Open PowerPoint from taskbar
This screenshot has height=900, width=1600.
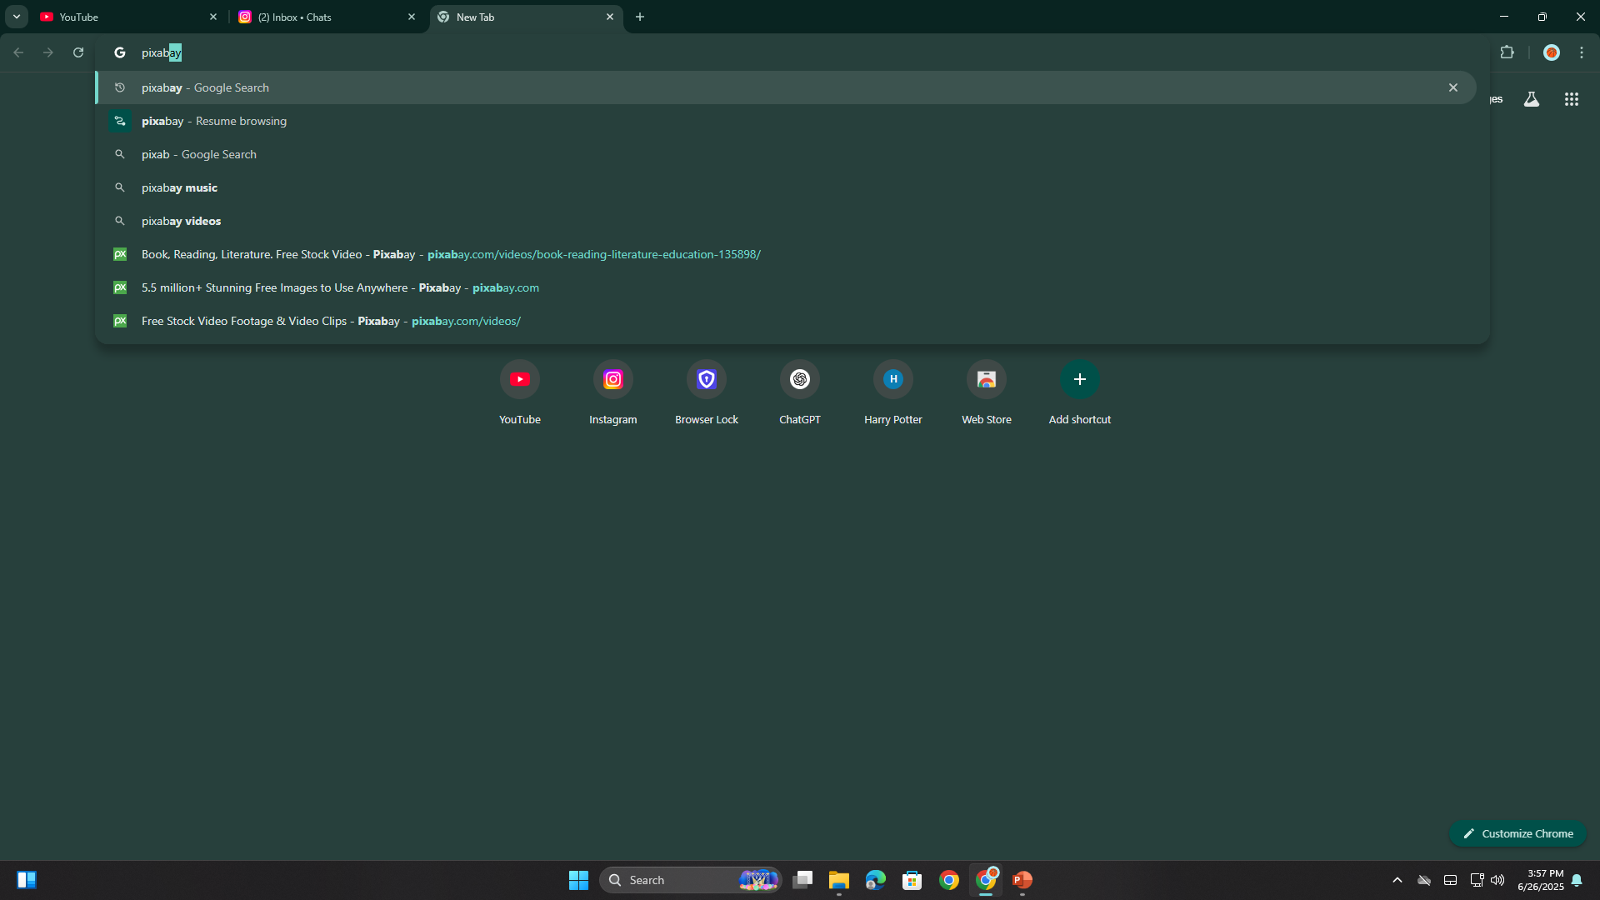(1022, 880)
